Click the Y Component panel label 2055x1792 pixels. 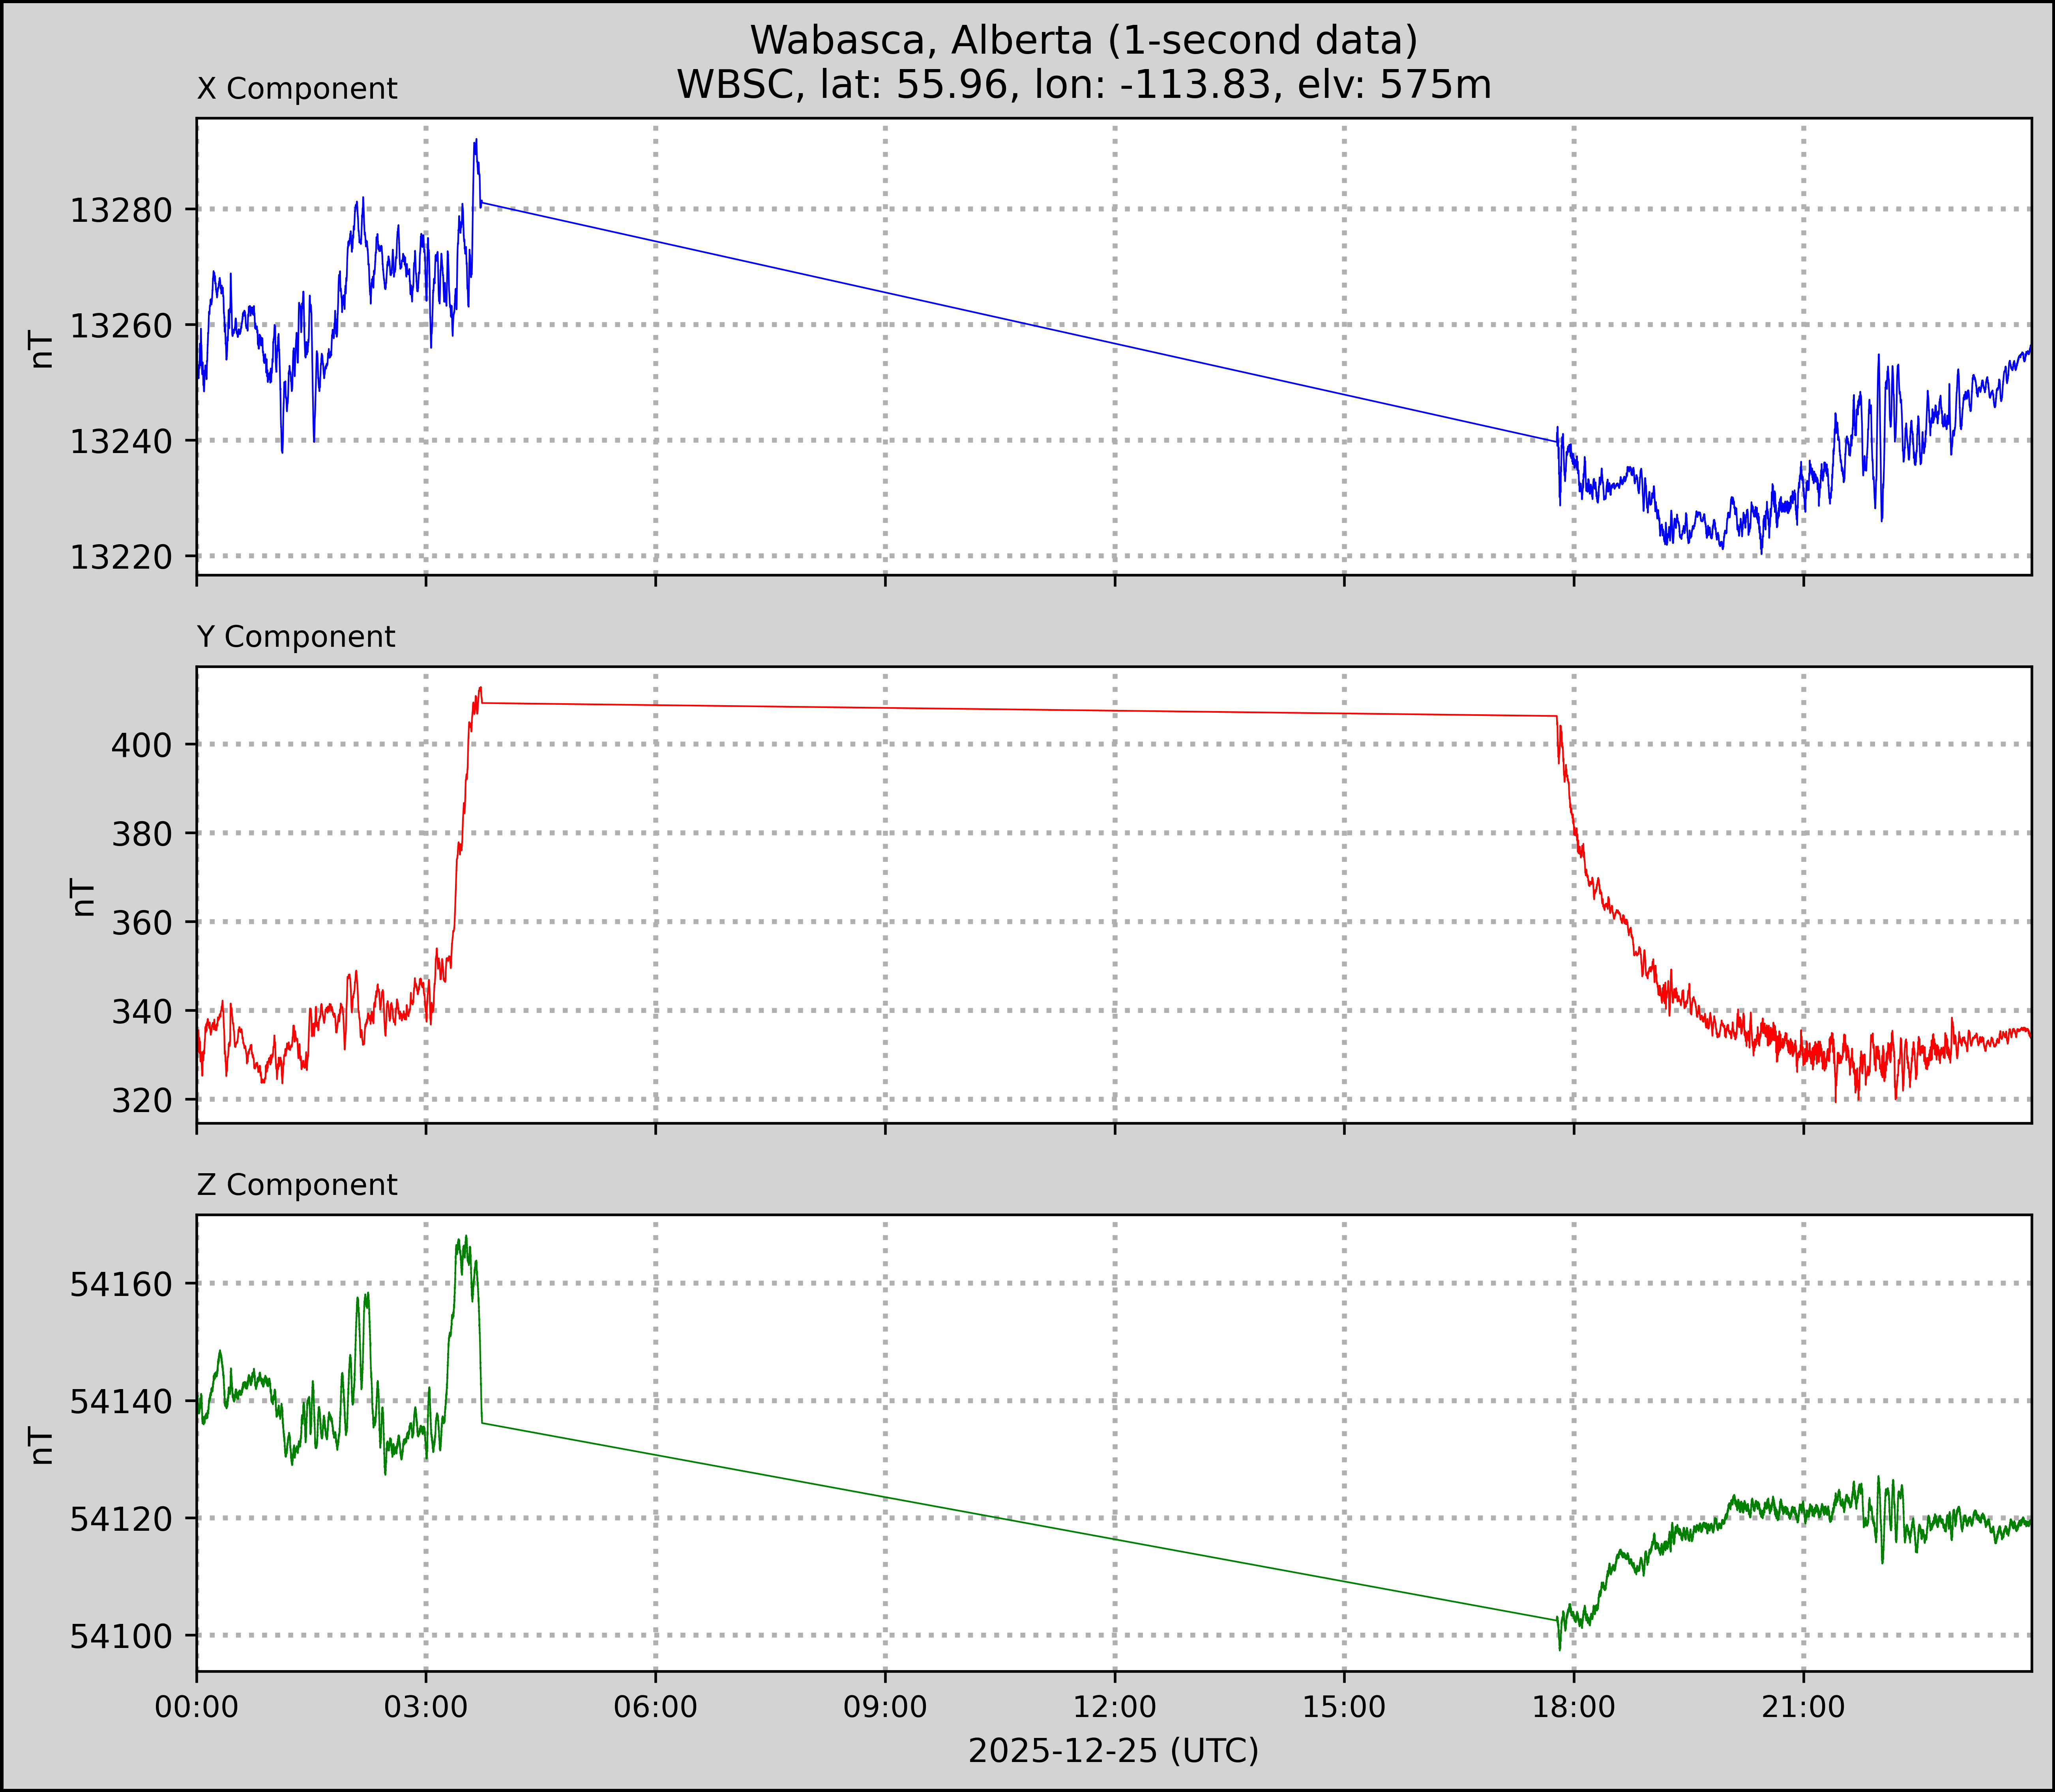pos(296,637)
